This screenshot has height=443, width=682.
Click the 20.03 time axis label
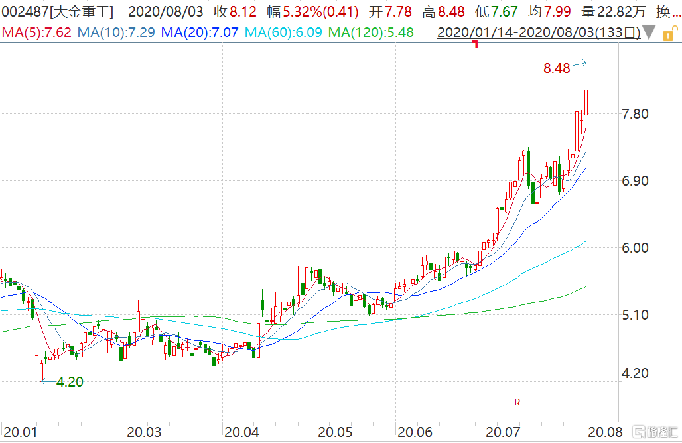click(x=144, y=432)
